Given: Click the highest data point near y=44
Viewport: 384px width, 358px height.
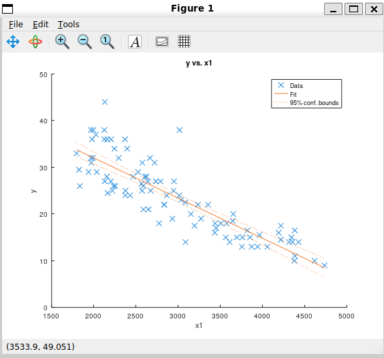Looking at the screenshot, I should [x=105, y=102].
